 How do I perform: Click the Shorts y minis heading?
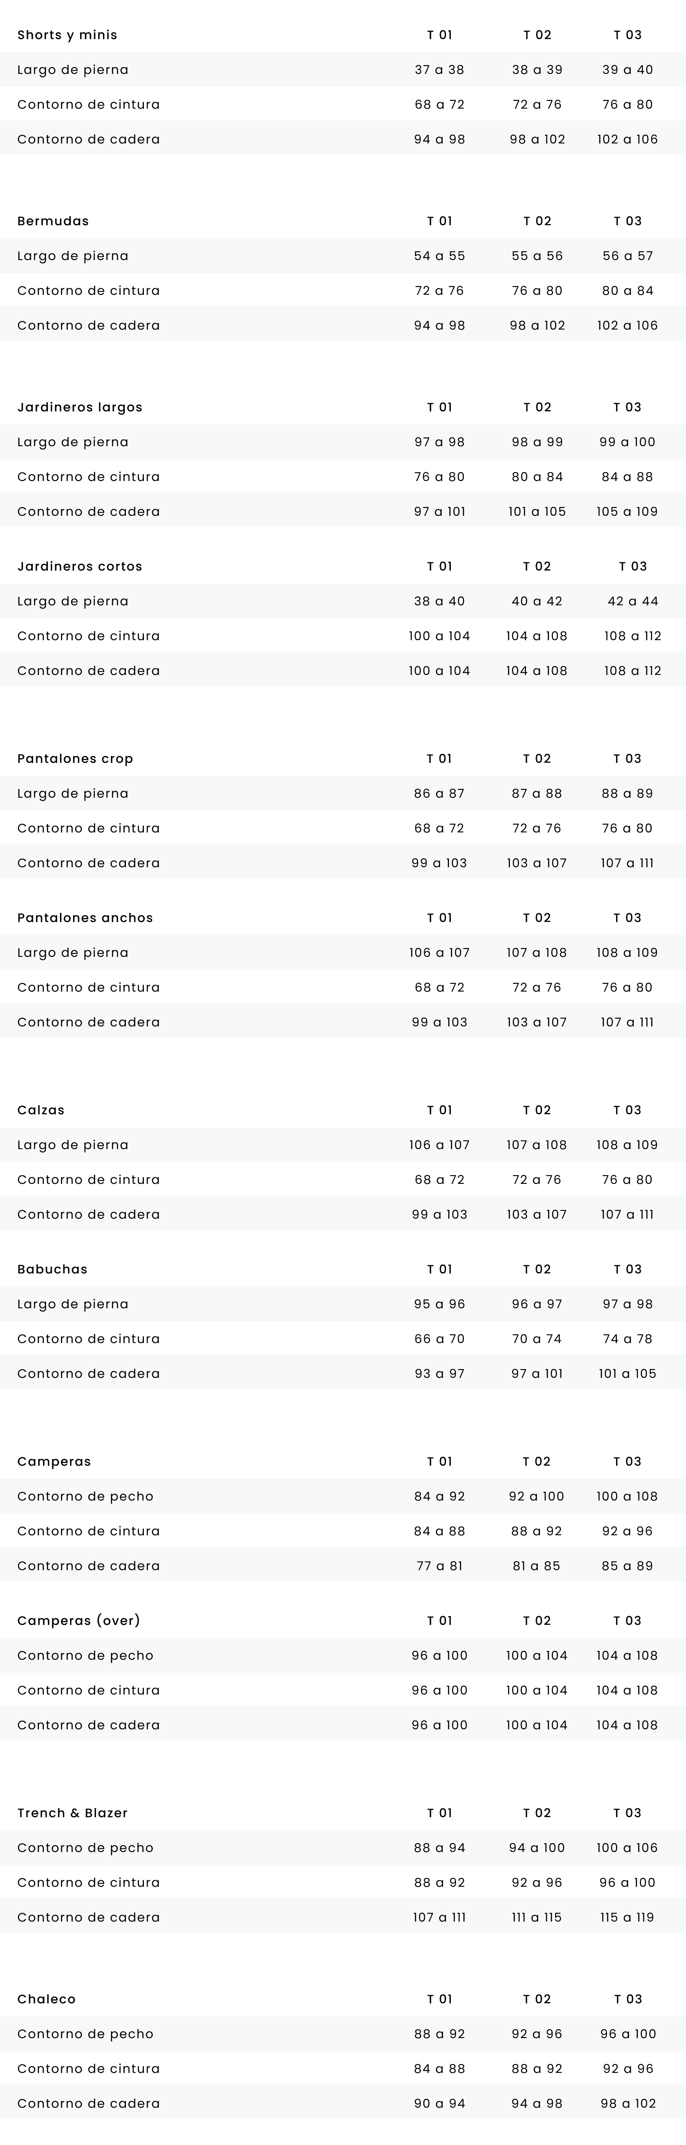point(67,35)
